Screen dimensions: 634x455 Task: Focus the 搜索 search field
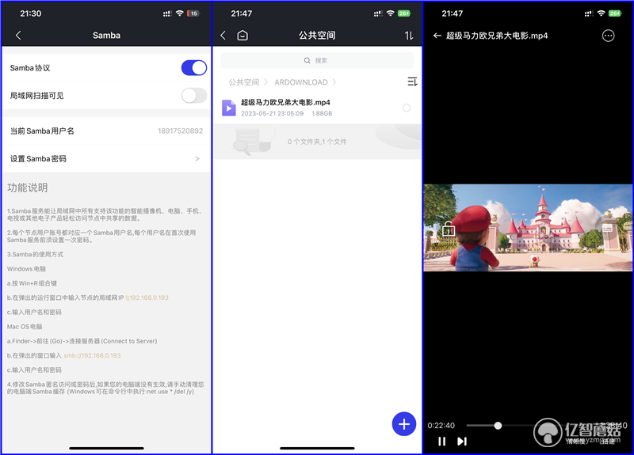tap(318, 61)
